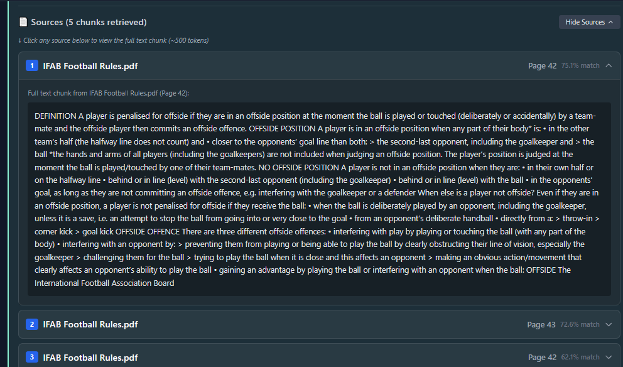Click the Page 42 label on source 1

coord(542,65)
